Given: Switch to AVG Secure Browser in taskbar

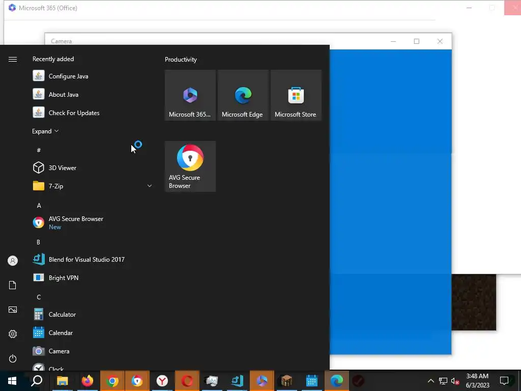Looking at the screenshot, I should 137,381.
